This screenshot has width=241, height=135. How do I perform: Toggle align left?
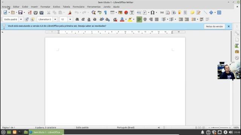(139, 19)
